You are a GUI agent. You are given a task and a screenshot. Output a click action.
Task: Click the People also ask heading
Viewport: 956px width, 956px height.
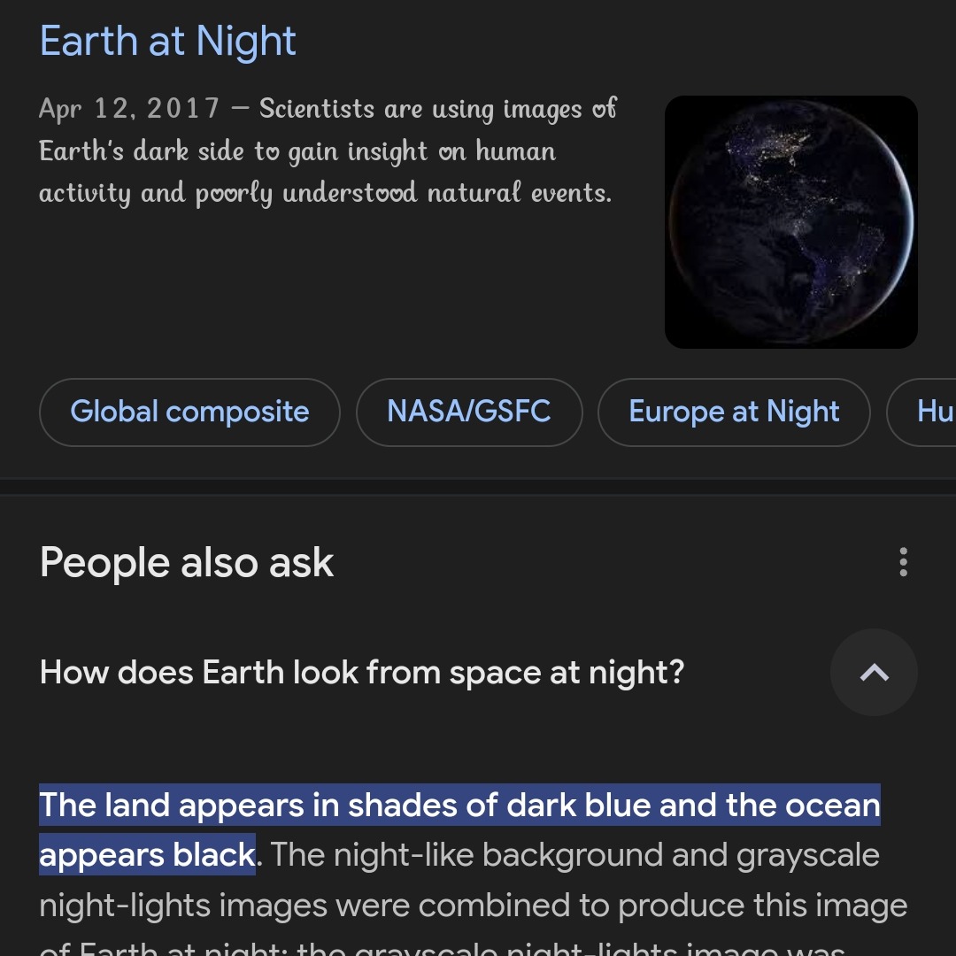click(x=187, y=563)
